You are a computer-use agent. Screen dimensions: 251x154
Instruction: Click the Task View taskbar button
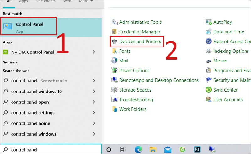point(123,149)
